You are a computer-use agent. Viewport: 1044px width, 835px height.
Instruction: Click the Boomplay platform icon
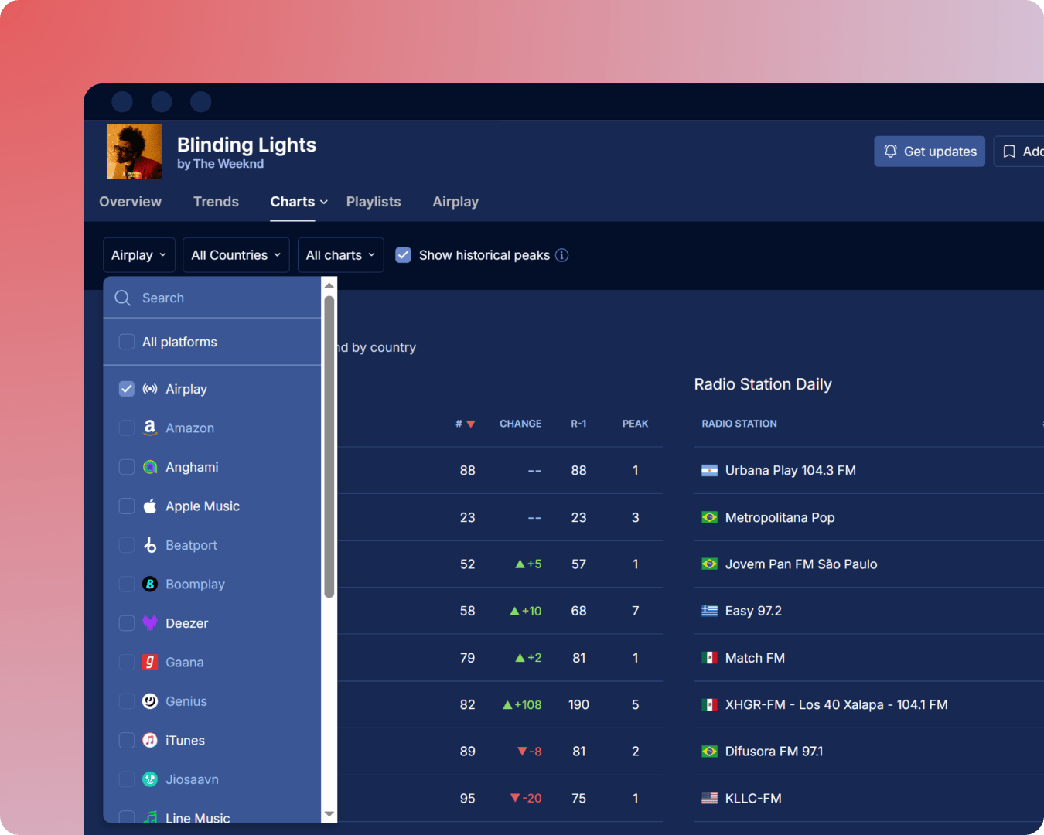tap(150, 584)
